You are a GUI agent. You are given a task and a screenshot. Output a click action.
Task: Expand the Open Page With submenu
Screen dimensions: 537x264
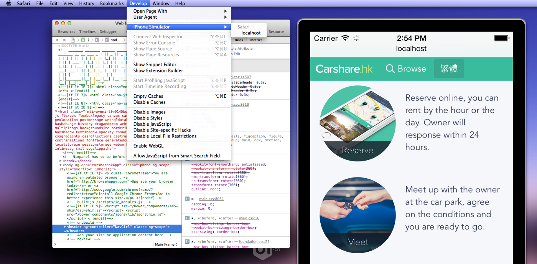(179, 11)
